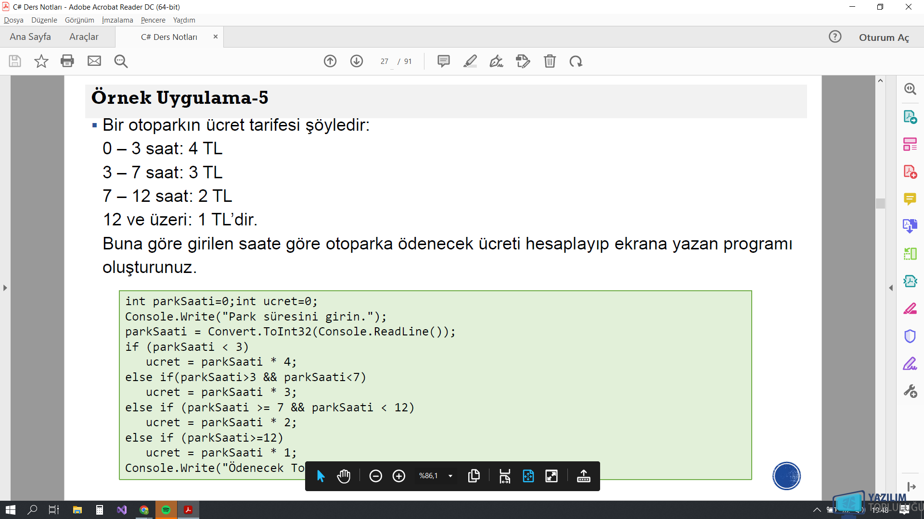The height and width of the screenshot is (519, 924).
Task: Open More Tools wrench icon
Action: (910, 391)
